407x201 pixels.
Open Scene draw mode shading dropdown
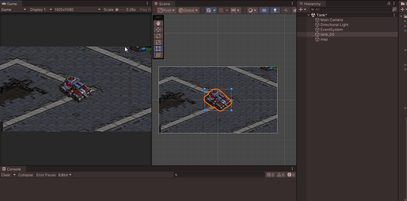[252, 10]
